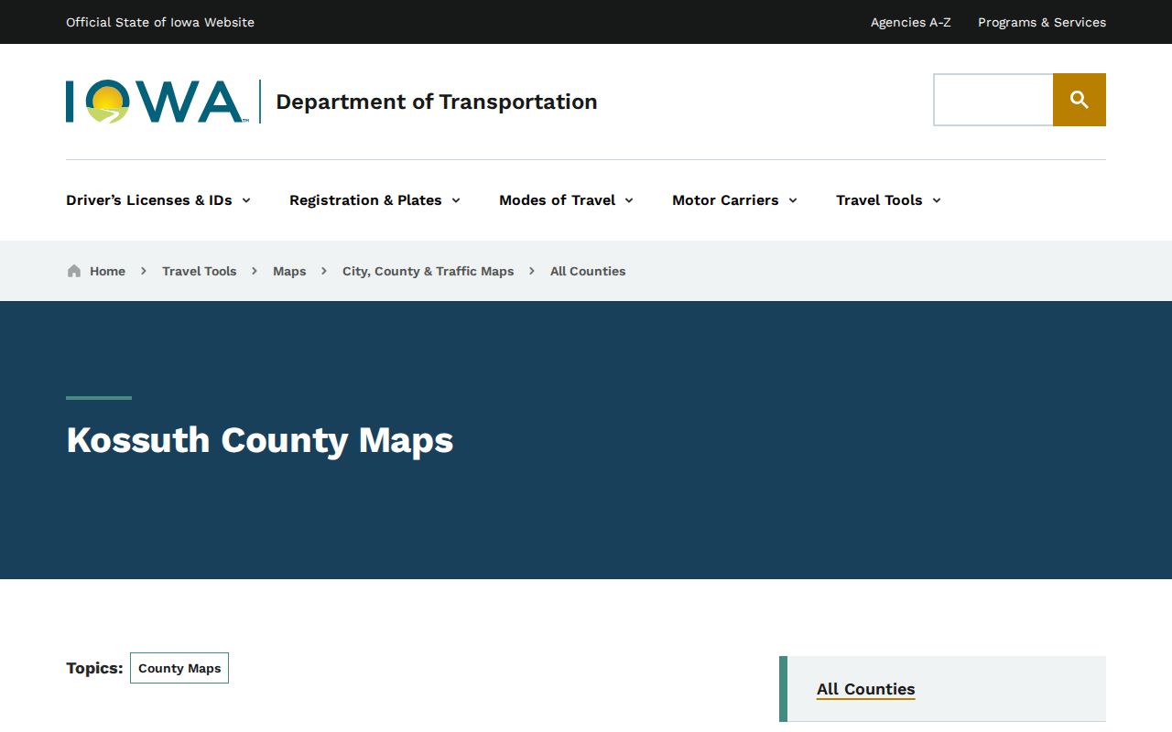Expand the Registration & Plates chevron
The height and width of the screenshot is (732, 1172).
coord(456,200)
